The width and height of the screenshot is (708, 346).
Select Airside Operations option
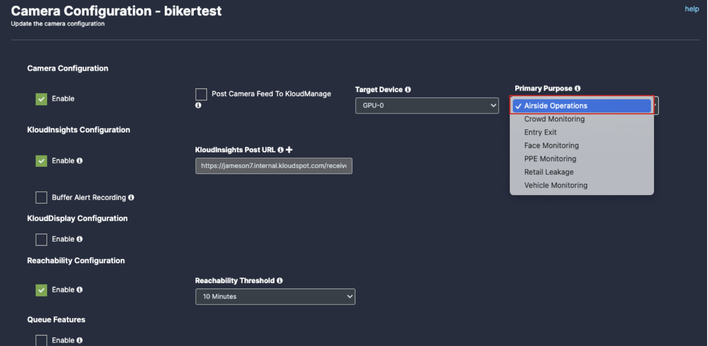click(582, 106)
